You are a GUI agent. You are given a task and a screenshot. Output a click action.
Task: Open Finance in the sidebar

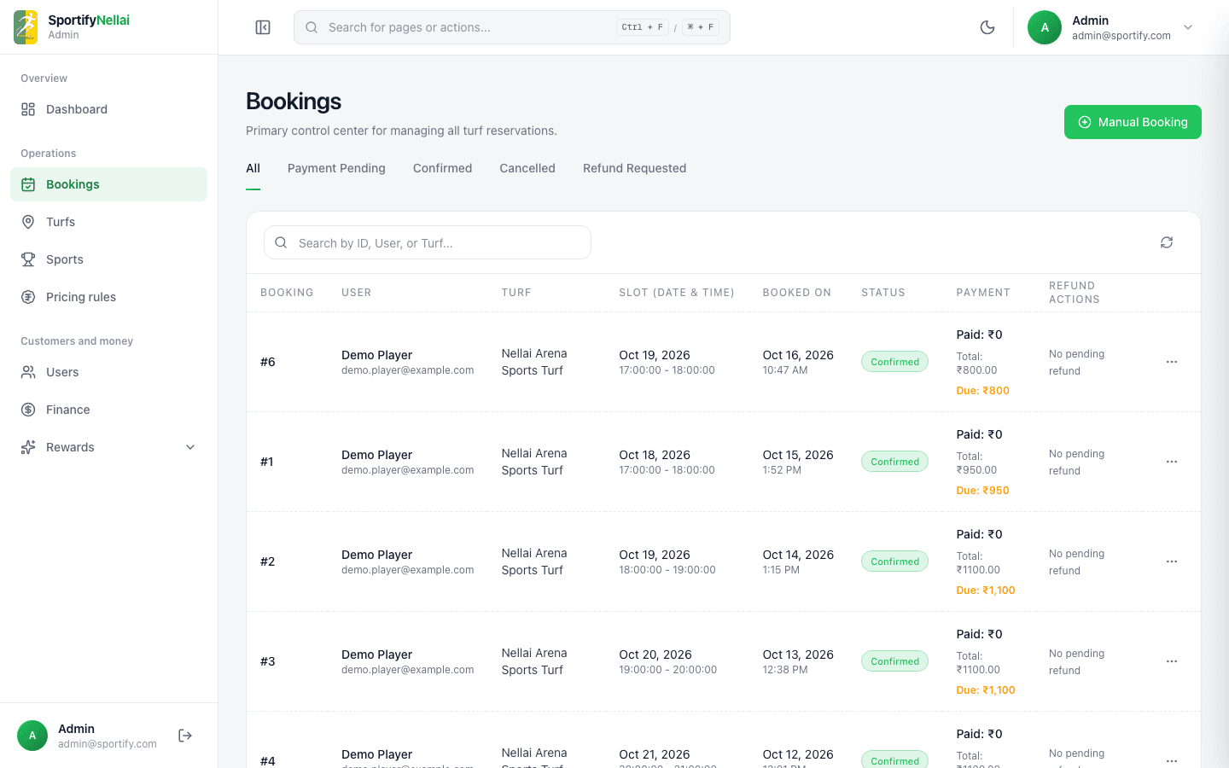[108, 410]
